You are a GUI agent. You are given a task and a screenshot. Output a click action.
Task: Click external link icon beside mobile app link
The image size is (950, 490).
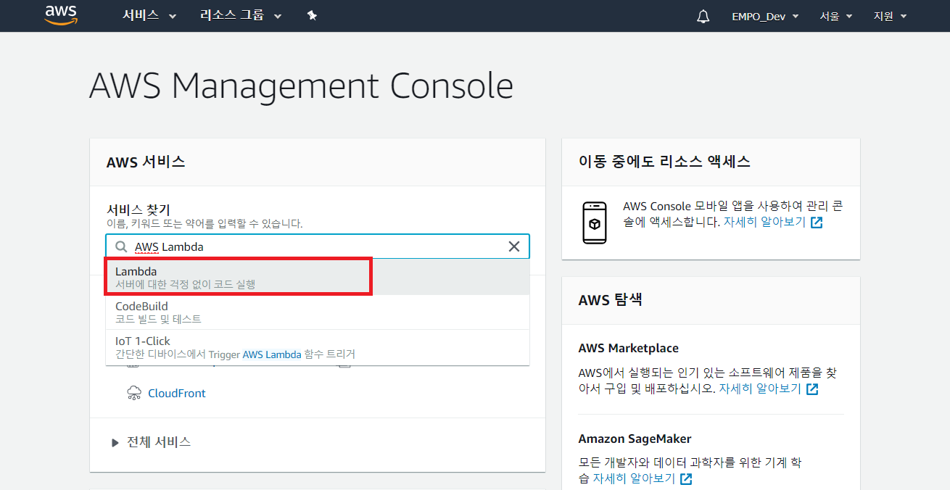click(x=817, y=223)
